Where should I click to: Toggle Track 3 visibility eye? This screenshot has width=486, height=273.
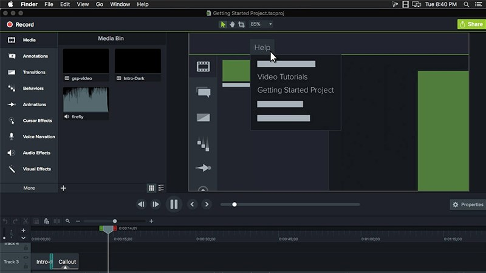26,257
